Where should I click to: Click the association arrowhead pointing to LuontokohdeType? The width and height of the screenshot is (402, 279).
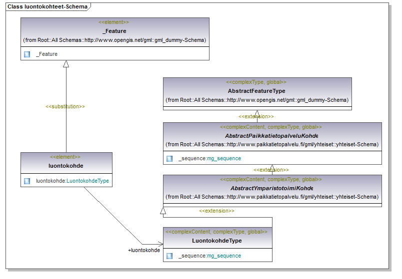(160, 244)
